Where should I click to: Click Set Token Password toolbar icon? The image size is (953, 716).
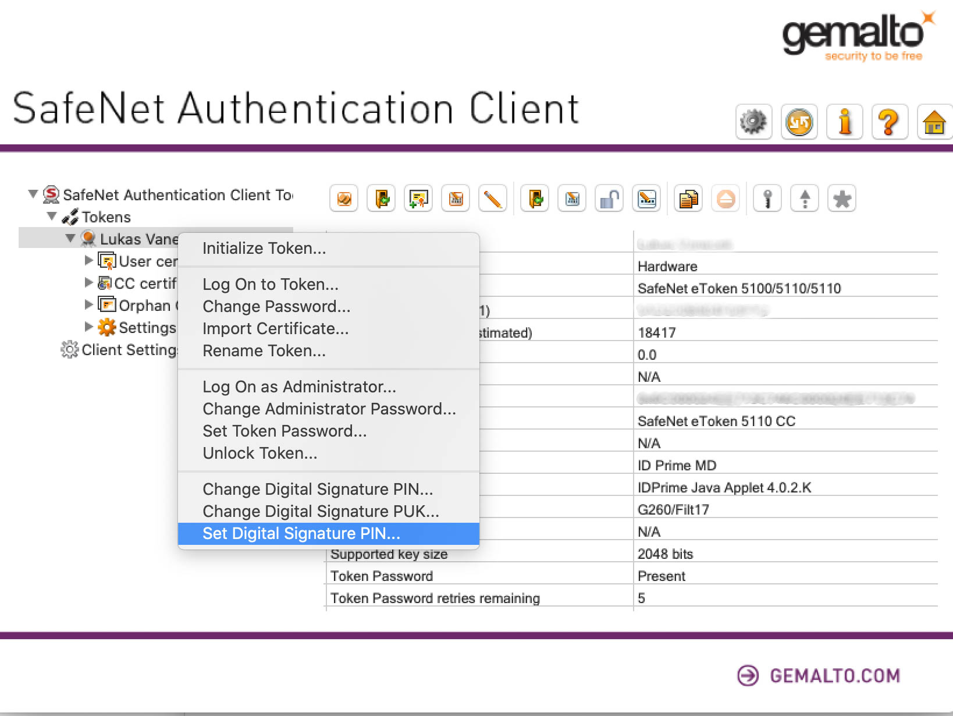click(646, 199)
